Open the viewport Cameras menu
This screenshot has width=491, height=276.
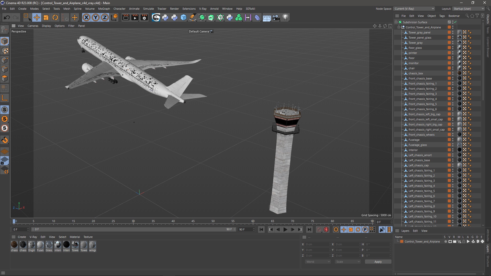pos(33,26)
